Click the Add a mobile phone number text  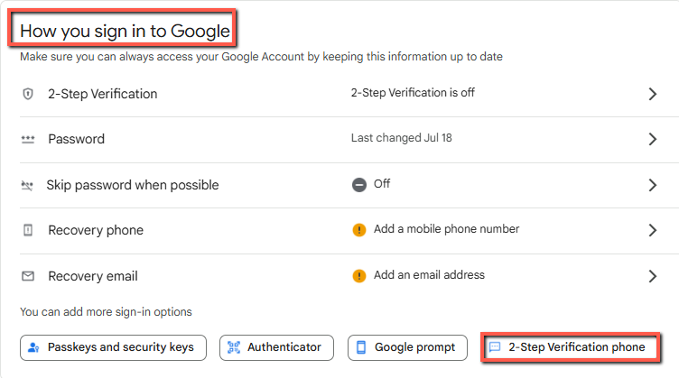[x=446, y=229]
